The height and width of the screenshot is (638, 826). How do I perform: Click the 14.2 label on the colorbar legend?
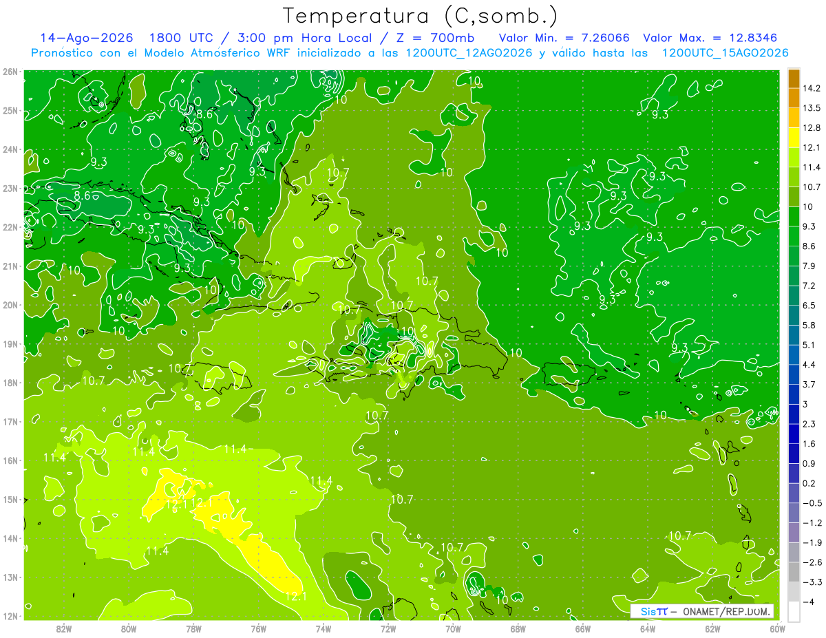[x=813, y=89]
